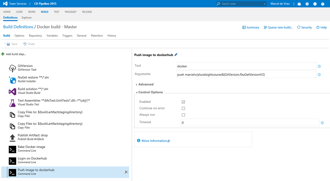
Task: Click the Arguments input field
Action: [x=246, y=75]
